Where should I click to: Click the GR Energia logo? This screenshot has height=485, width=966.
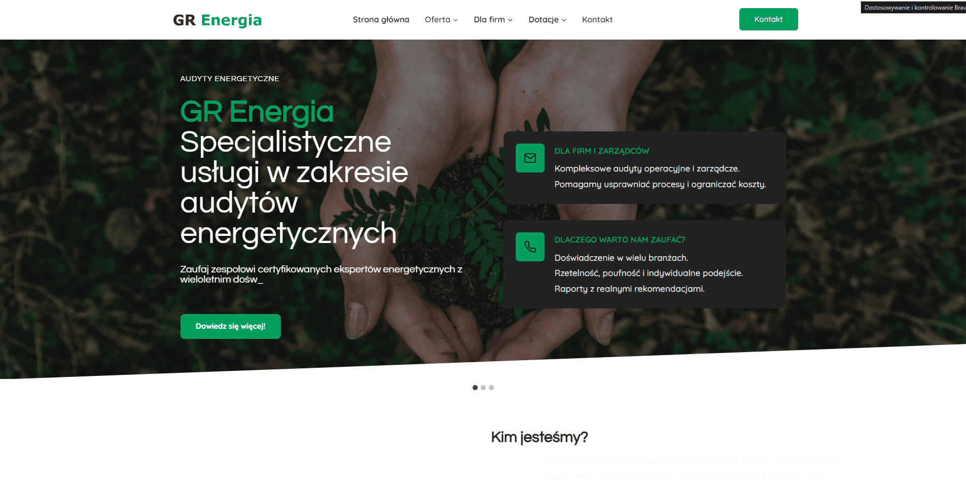[x=217, y=20]
